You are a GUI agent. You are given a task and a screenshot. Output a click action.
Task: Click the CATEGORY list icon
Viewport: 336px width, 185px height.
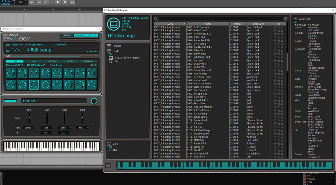(x=295, y=19)
